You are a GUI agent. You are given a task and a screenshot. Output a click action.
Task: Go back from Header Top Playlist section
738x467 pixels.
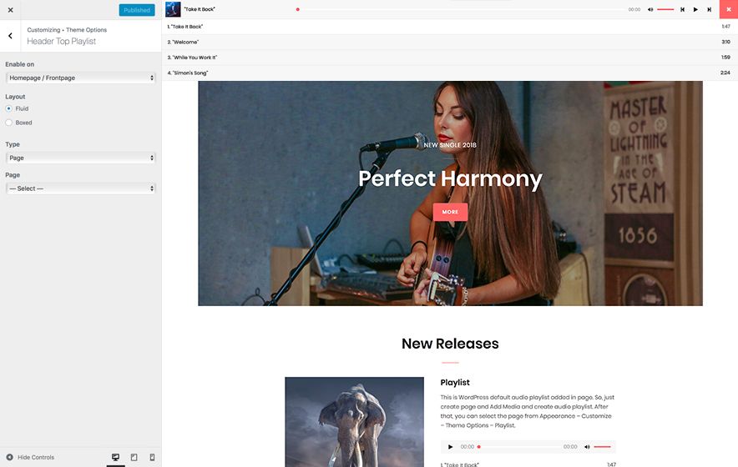[10, 36]
